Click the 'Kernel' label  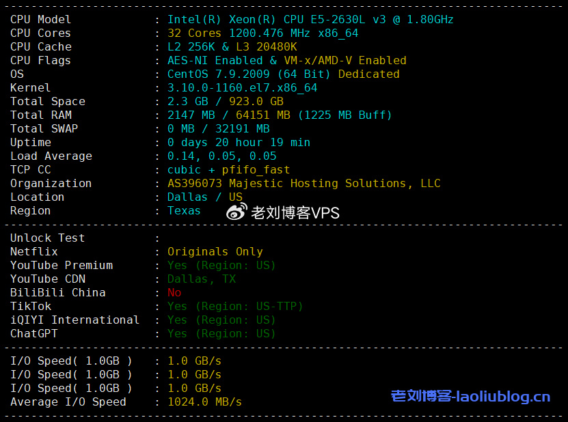(31, 88)
